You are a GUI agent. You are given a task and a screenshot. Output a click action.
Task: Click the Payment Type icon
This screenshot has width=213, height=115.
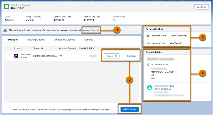[148, 43]
